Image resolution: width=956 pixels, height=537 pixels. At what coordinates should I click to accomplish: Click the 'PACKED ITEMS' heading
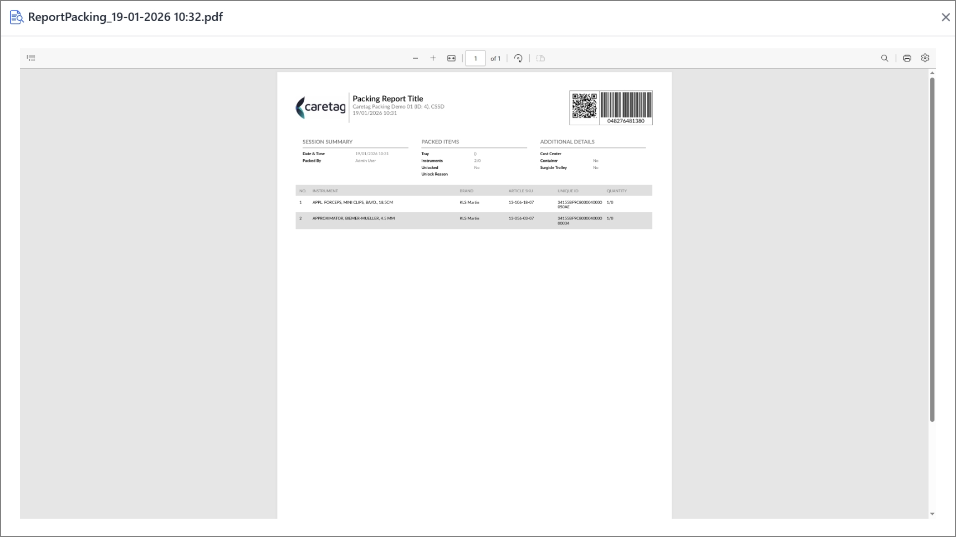tap(440, 142)
